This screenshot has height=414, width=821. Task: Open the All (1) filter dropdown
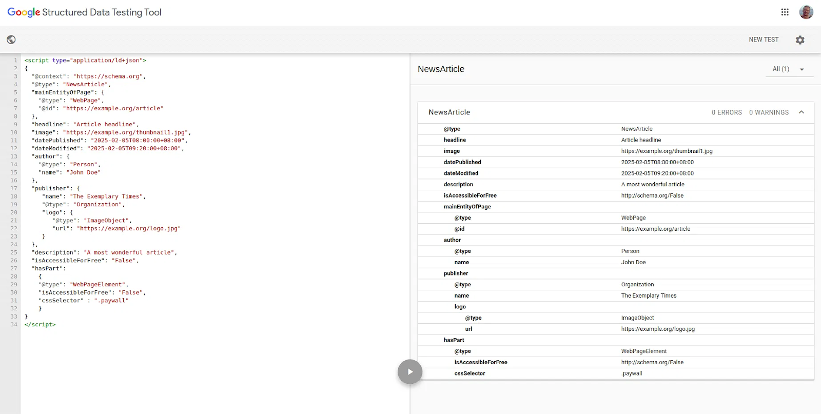click(x=789, y=69)
